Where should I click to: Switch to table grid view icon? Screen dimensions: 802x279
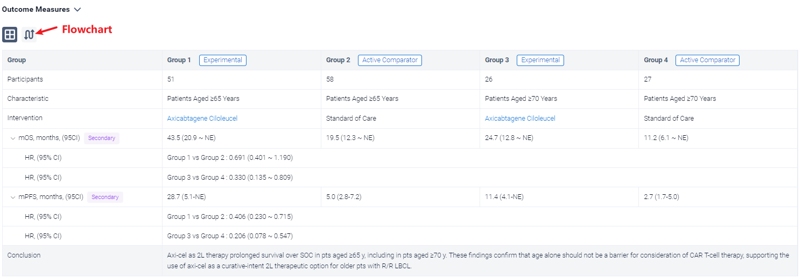tap(10, 34)
